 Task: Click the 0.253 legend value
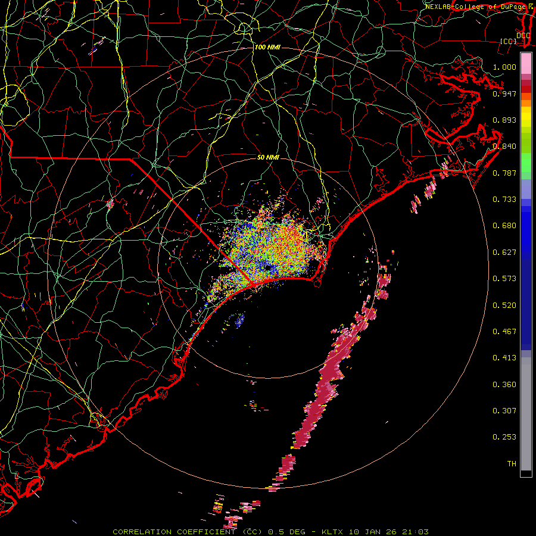[x=504, y=437]
